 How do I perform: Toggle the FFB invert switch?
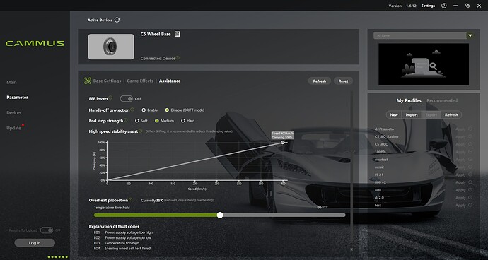point(127,99)
